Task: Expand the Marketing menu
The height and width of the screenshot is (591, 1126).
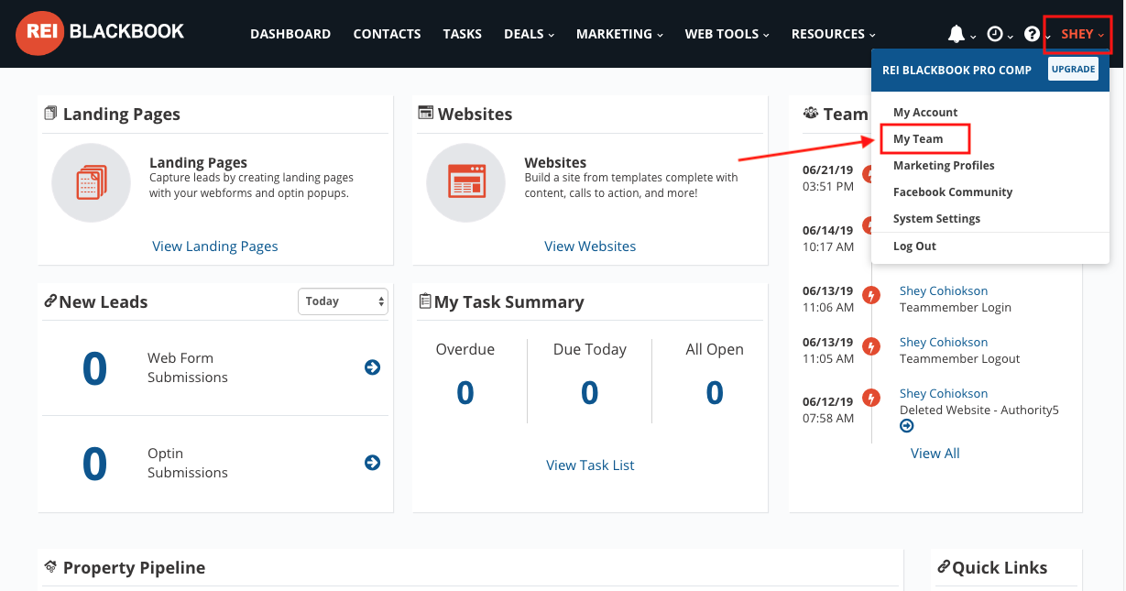Action: pyautogui.click(x=620, y=34)
